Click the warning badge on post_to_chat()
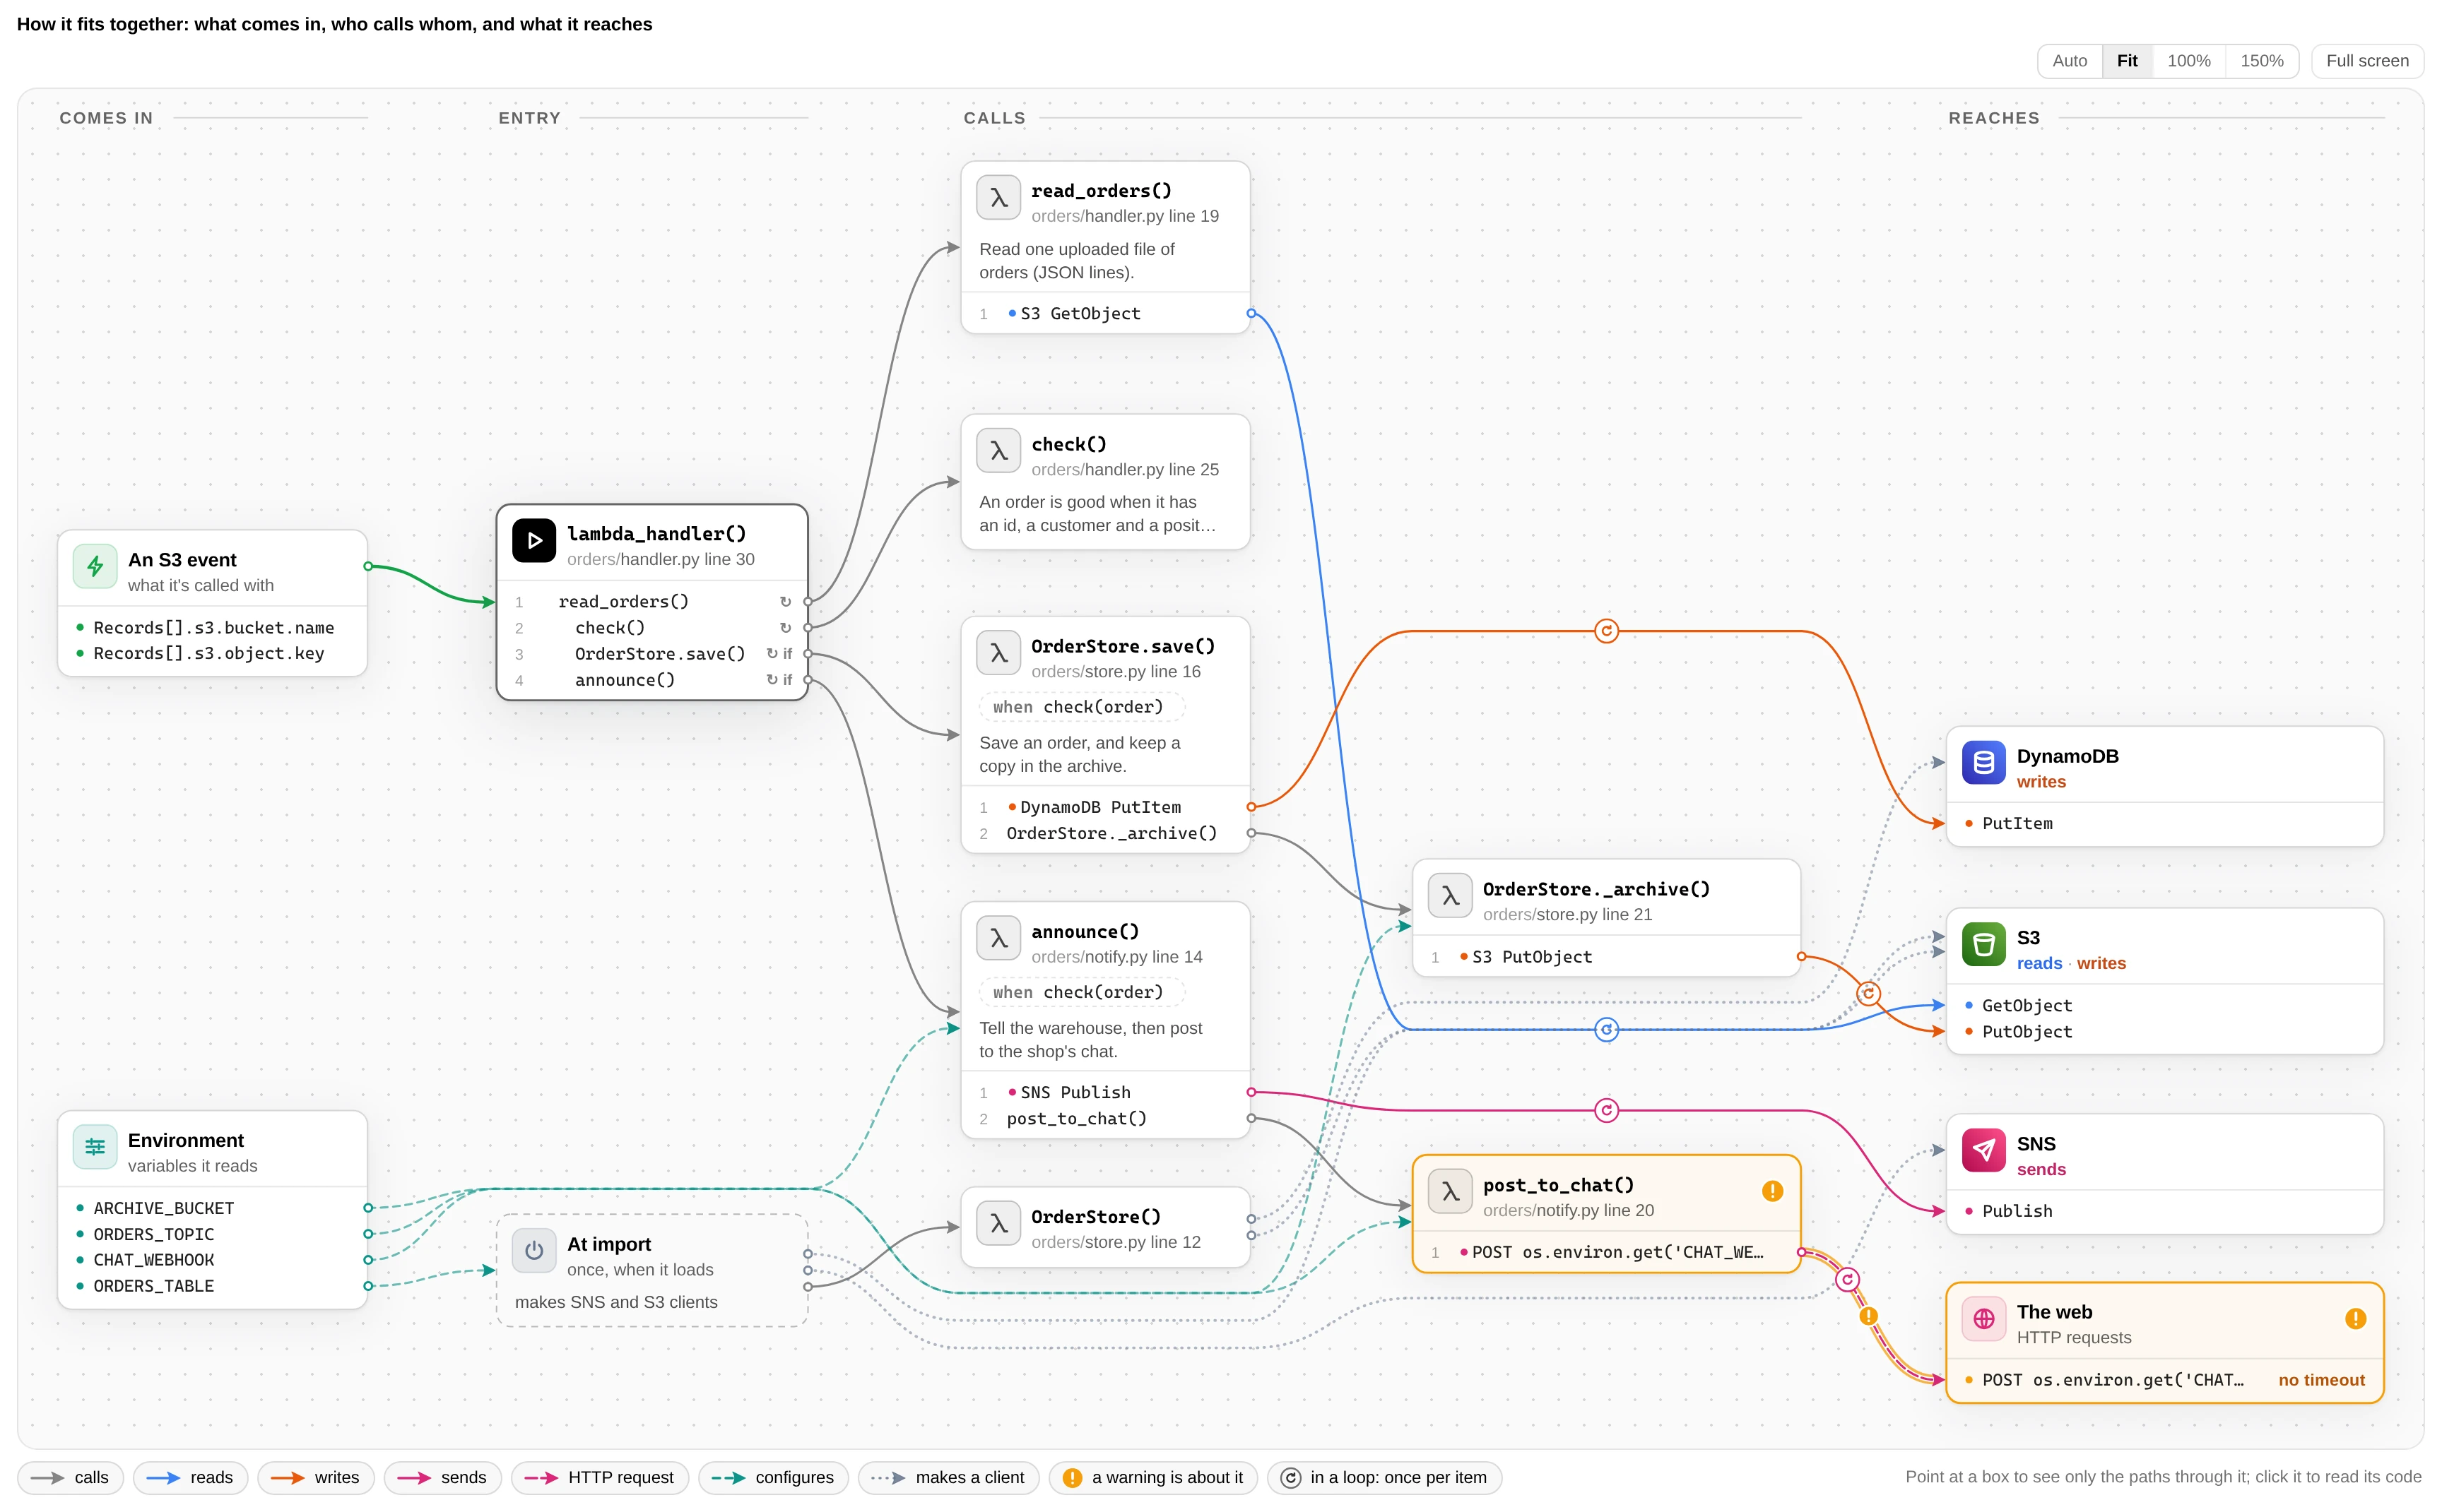This screenshot has width=2442, height=1512. coord(1771,1191)
